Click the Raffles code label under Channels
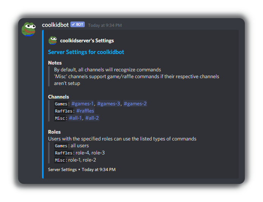This screenshot has height=202, width=263. [64, 111]
